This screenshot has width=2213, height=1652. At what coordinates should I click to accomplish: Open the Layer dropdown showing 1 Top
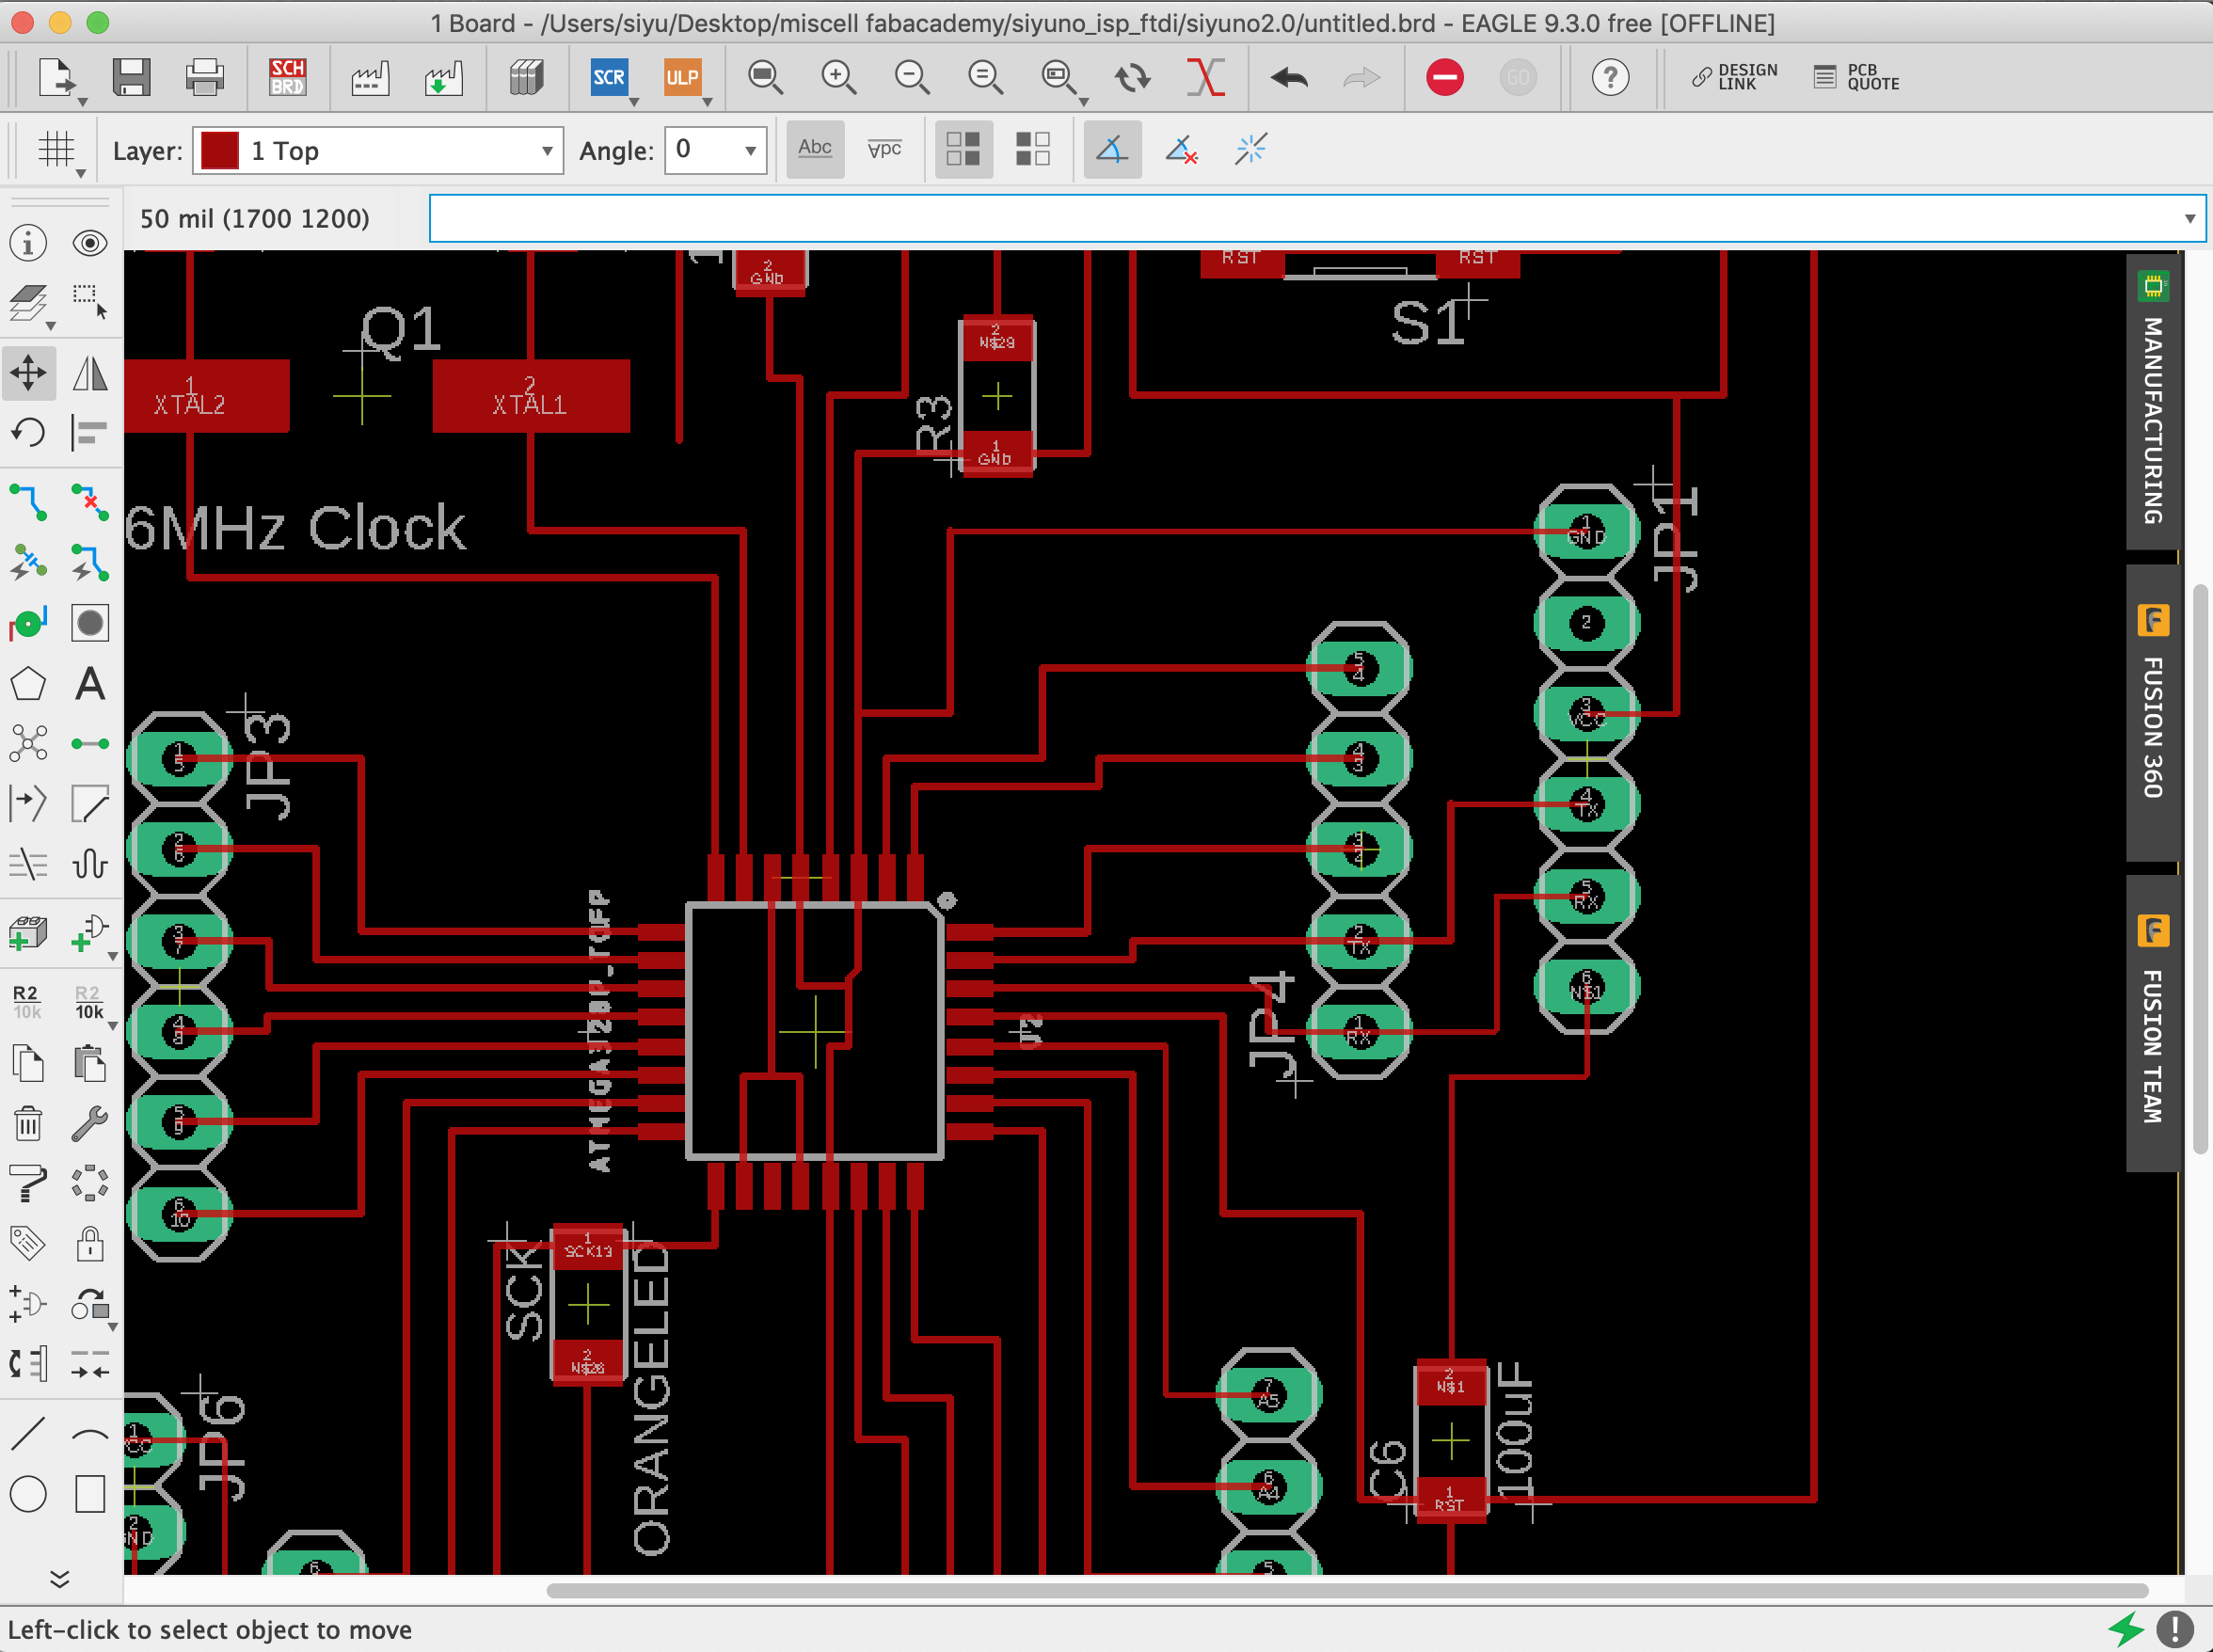378,150
